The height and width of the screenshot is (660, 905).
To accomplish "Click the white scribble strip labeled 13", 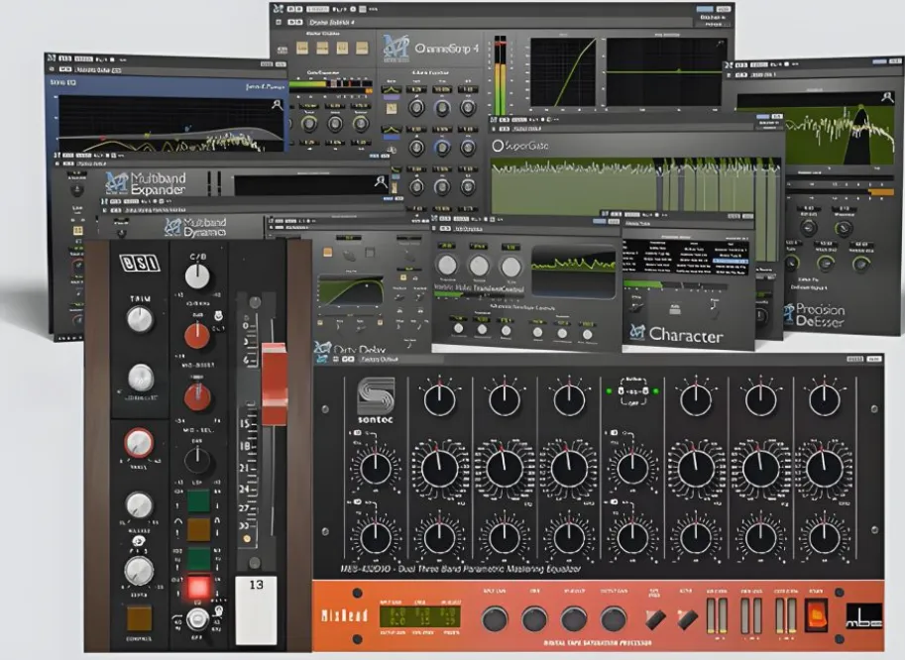I will (x=256, y=610).
